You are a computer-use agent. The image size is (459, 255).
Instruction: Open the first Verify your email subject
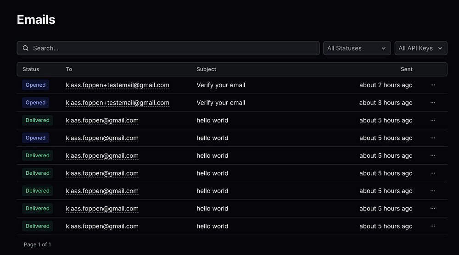click(221, 85)
